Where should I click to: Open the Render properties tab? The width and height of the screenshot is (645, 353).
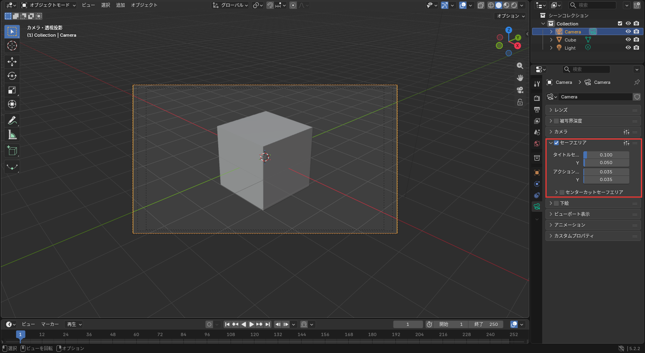(x=537, y=98)
